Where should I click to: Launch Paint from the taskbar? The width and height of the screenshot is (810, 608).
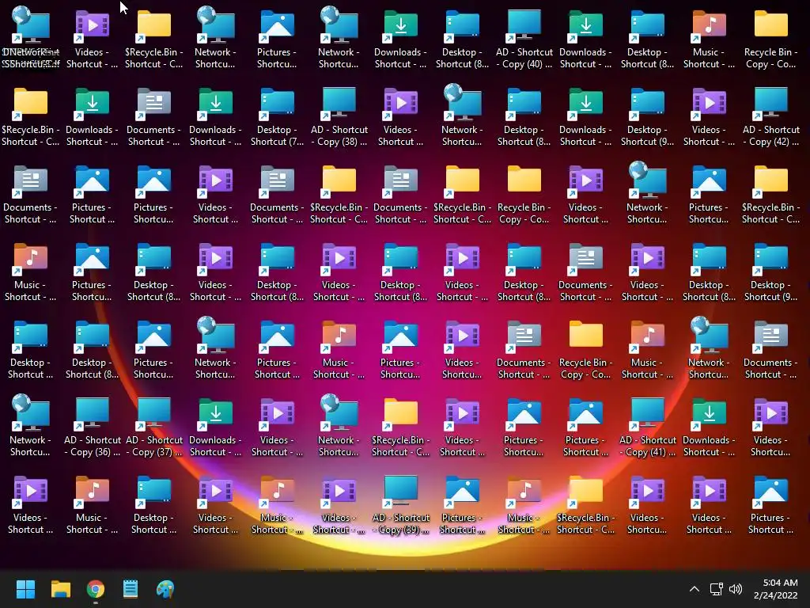click(165, 589)
